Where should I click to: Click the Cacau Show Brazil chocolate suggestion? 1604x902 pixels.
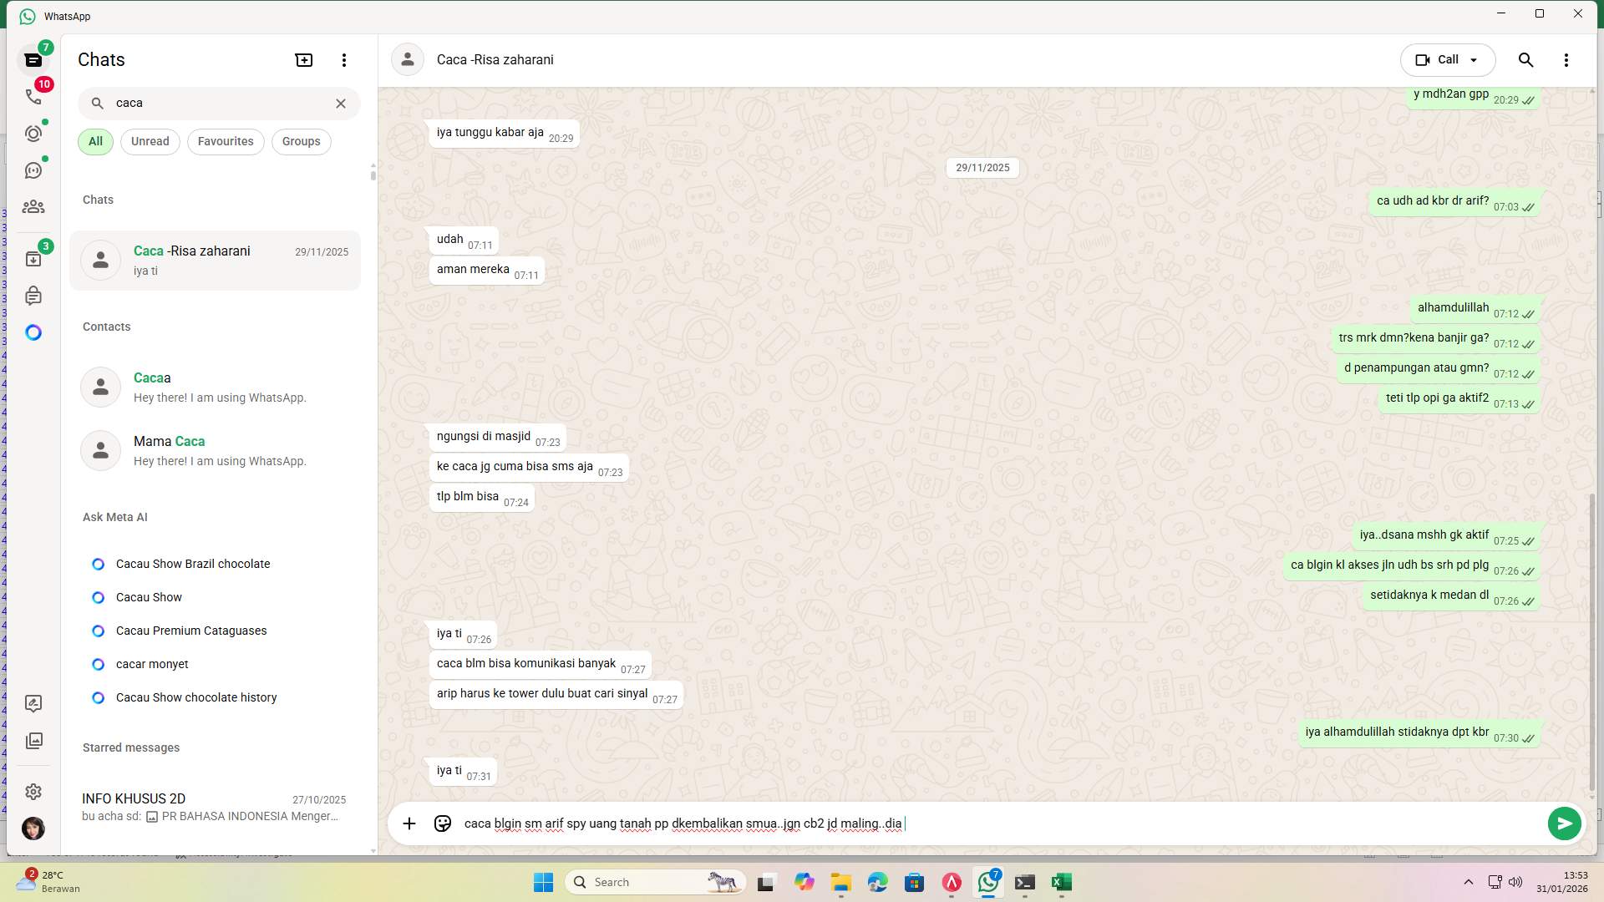click(193, 564)
